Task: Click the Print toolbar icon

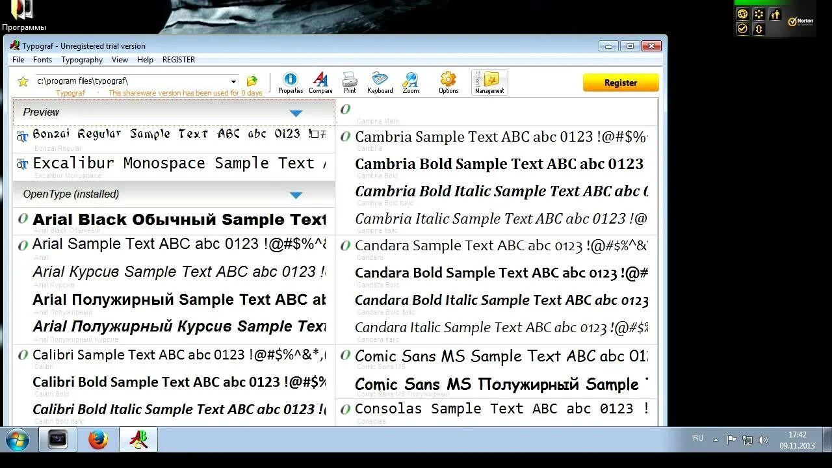Action: click(350, 83)
